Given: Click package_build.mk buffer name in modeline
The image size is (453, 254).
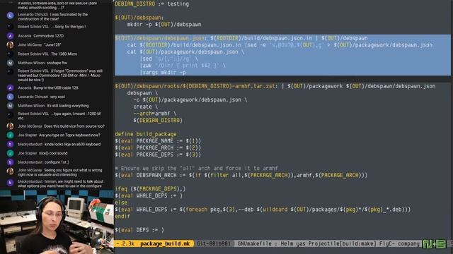Looking at the screenshot, I should point(165,243).
